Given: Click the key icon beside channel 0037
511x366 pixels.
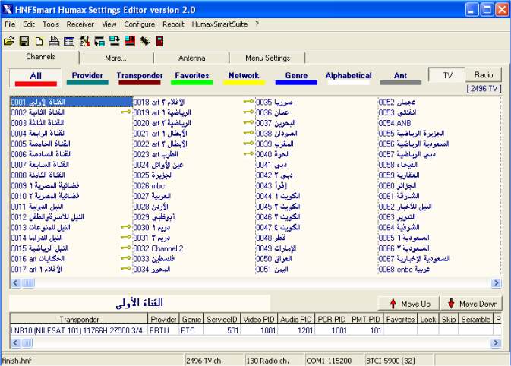Looking at the screenshot, I should point(248,122).
